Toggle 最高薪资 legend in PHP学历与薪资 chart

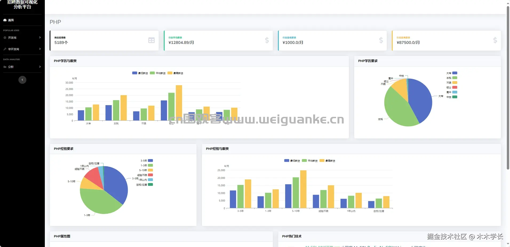[175, 73]
